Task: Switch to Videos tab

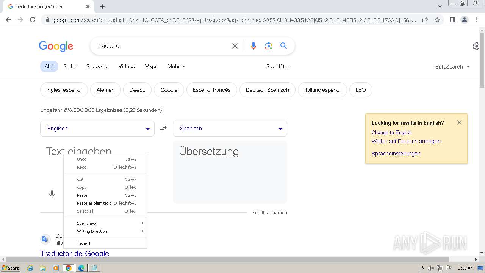Action: [x=127, y=66]
